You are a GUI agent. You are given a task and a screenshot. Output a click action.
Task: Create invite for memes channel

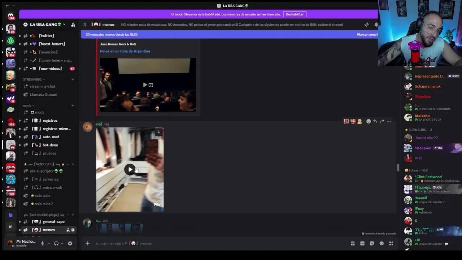pos(68,230)
